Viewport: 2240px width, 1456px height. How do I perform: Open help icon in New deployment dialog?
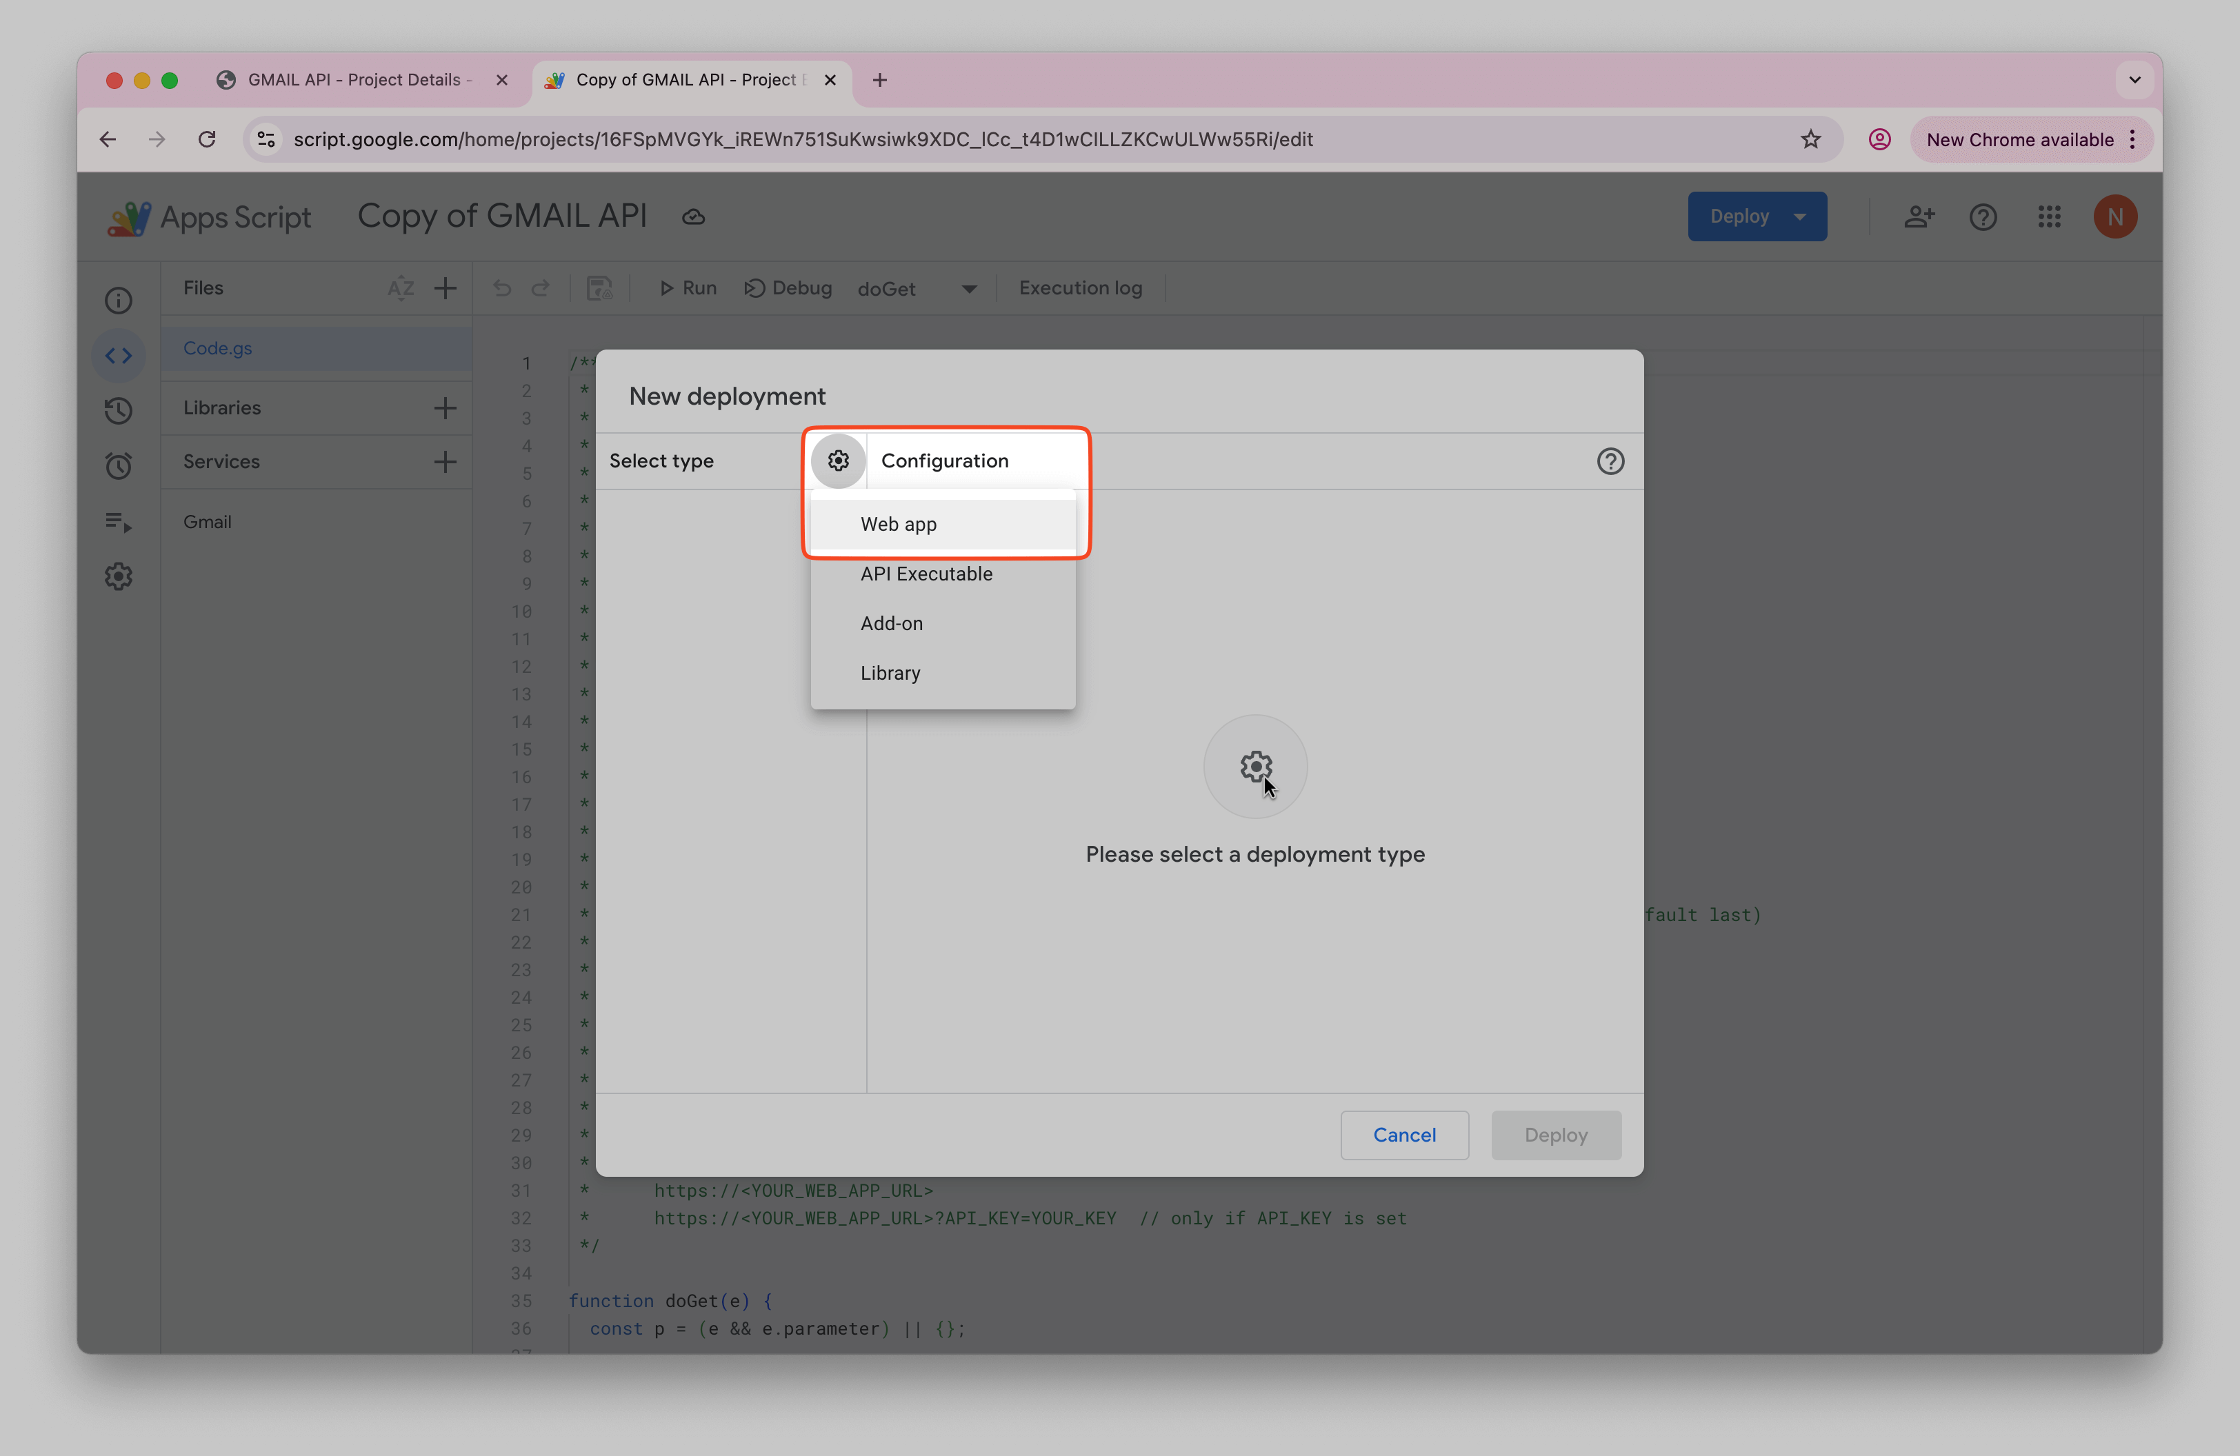[x=1610, y=461]
